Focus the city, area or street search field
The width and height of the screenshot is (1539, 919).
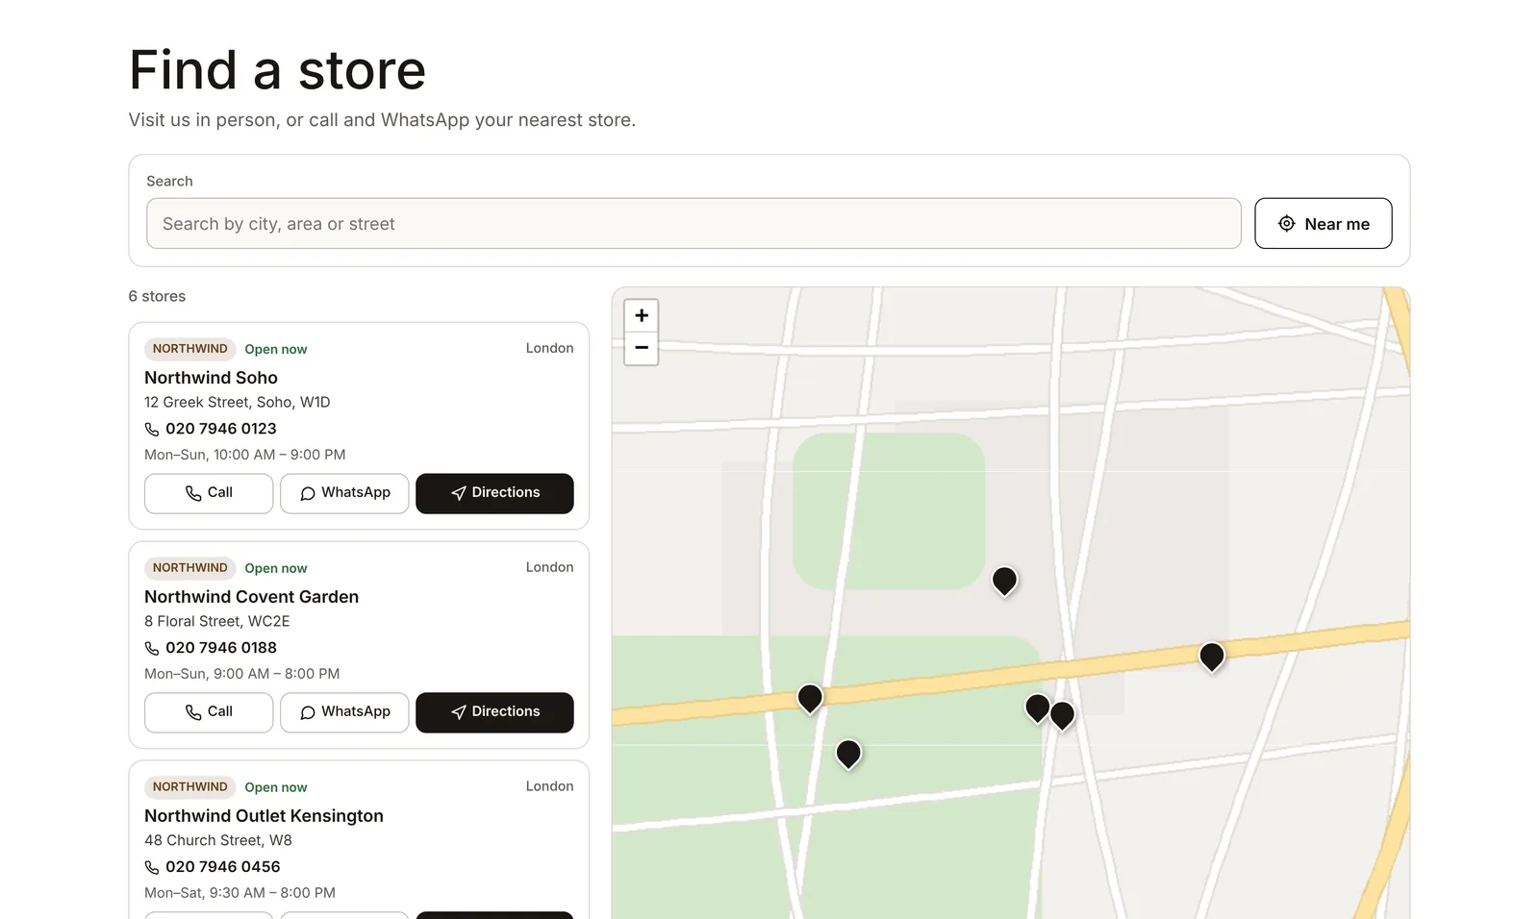coord(694,224)
